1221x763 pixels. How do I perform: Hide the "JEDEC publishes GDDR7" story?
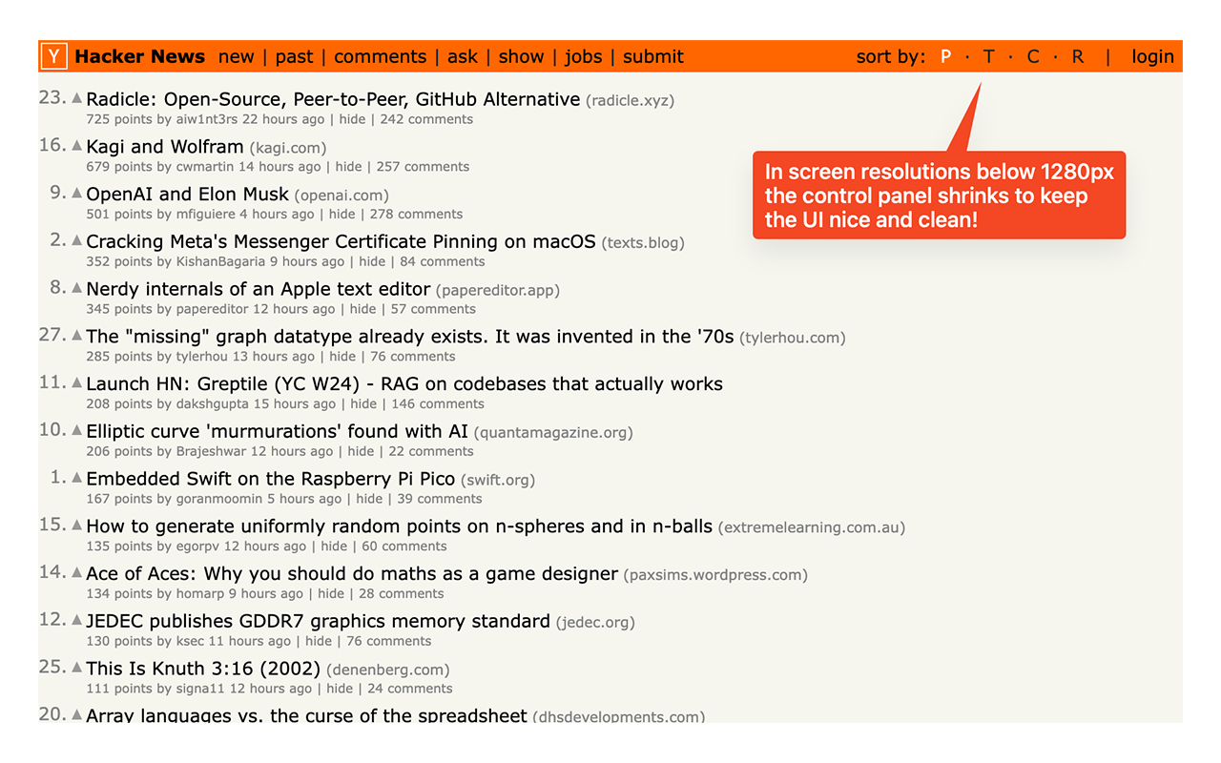(x=318, y=641)
